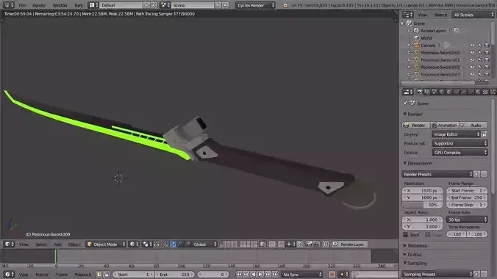The width and height of the screenshot is (497, 279).
Task: Jump to the first frame button
Action: coord(239,275)
